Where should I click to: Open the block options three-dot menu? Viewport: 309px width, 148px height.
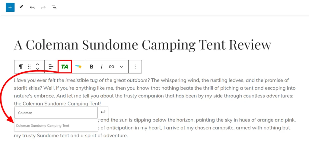coord(135,67)
